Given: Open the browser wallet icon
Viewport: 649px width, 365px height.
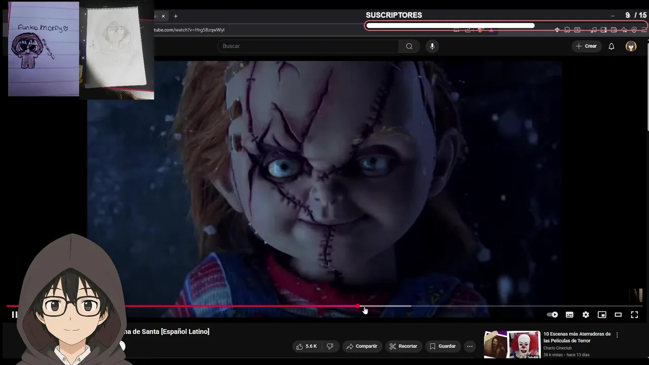Looking at the screenshot, I should click(614, 30).
